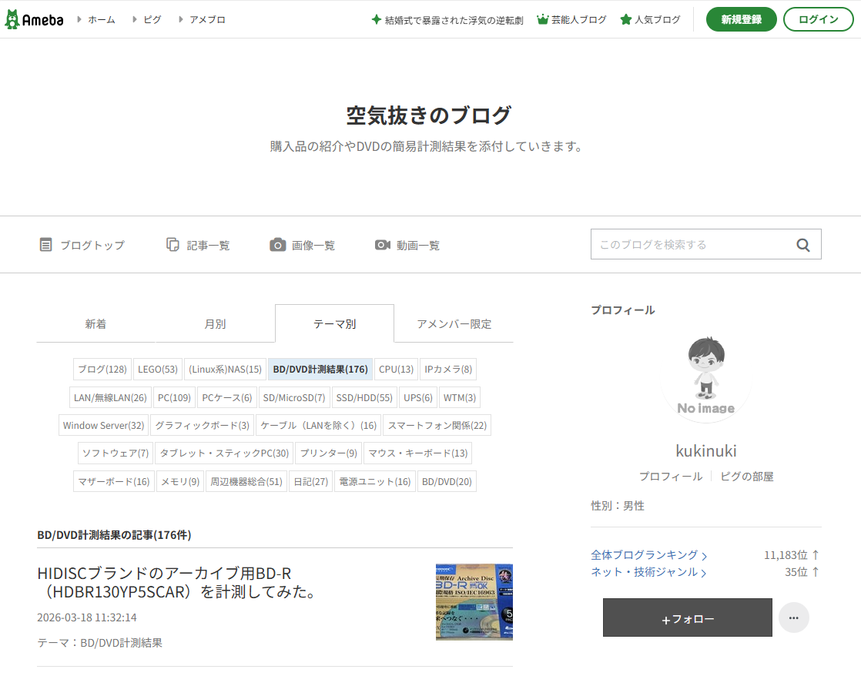
Task: Select the SSD/HDD(55) theme tag
Action: [x=364, y=397]
